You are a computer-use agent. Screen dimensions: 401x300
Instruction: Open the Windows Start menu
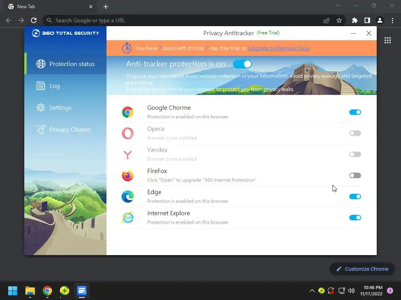[x=13, y=291]
